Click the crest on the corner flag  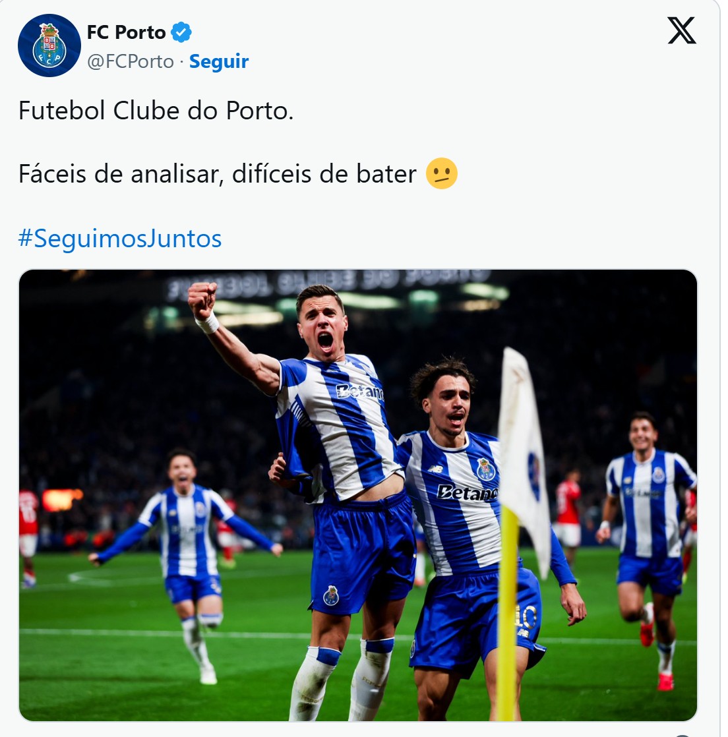coord(534,475)
